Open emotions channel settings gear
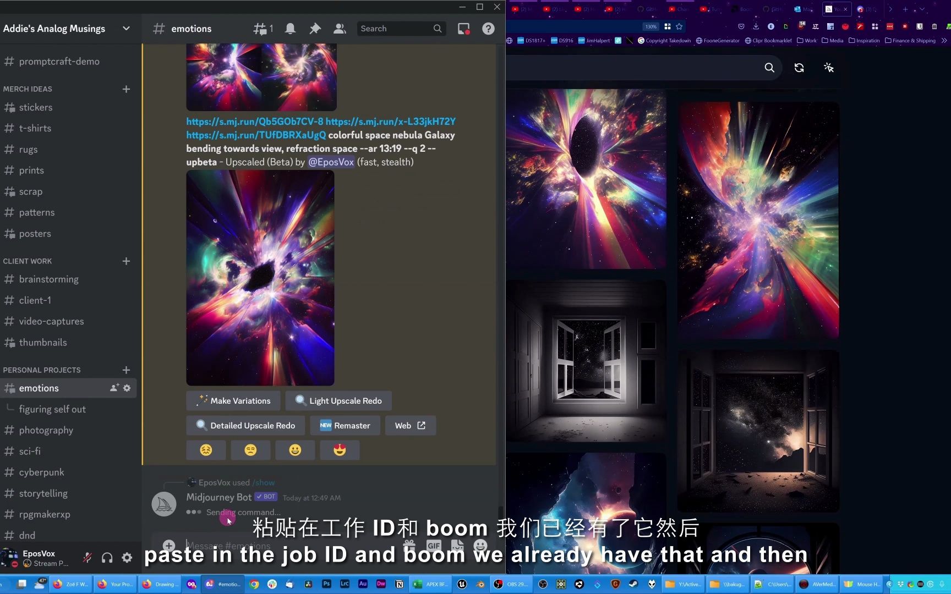Screen dimensions: 951x594 [127, 388]
